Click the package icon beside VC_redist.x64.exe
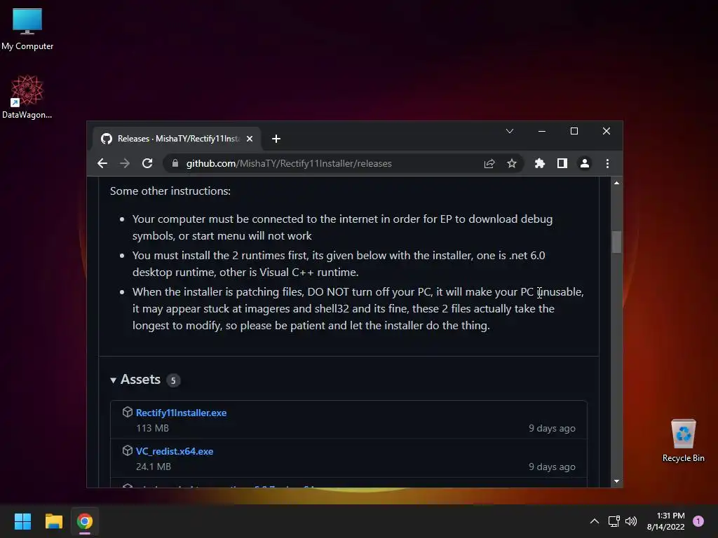This screenshot has width=718, height=538. pyautogui.click(x=128, y=450)
